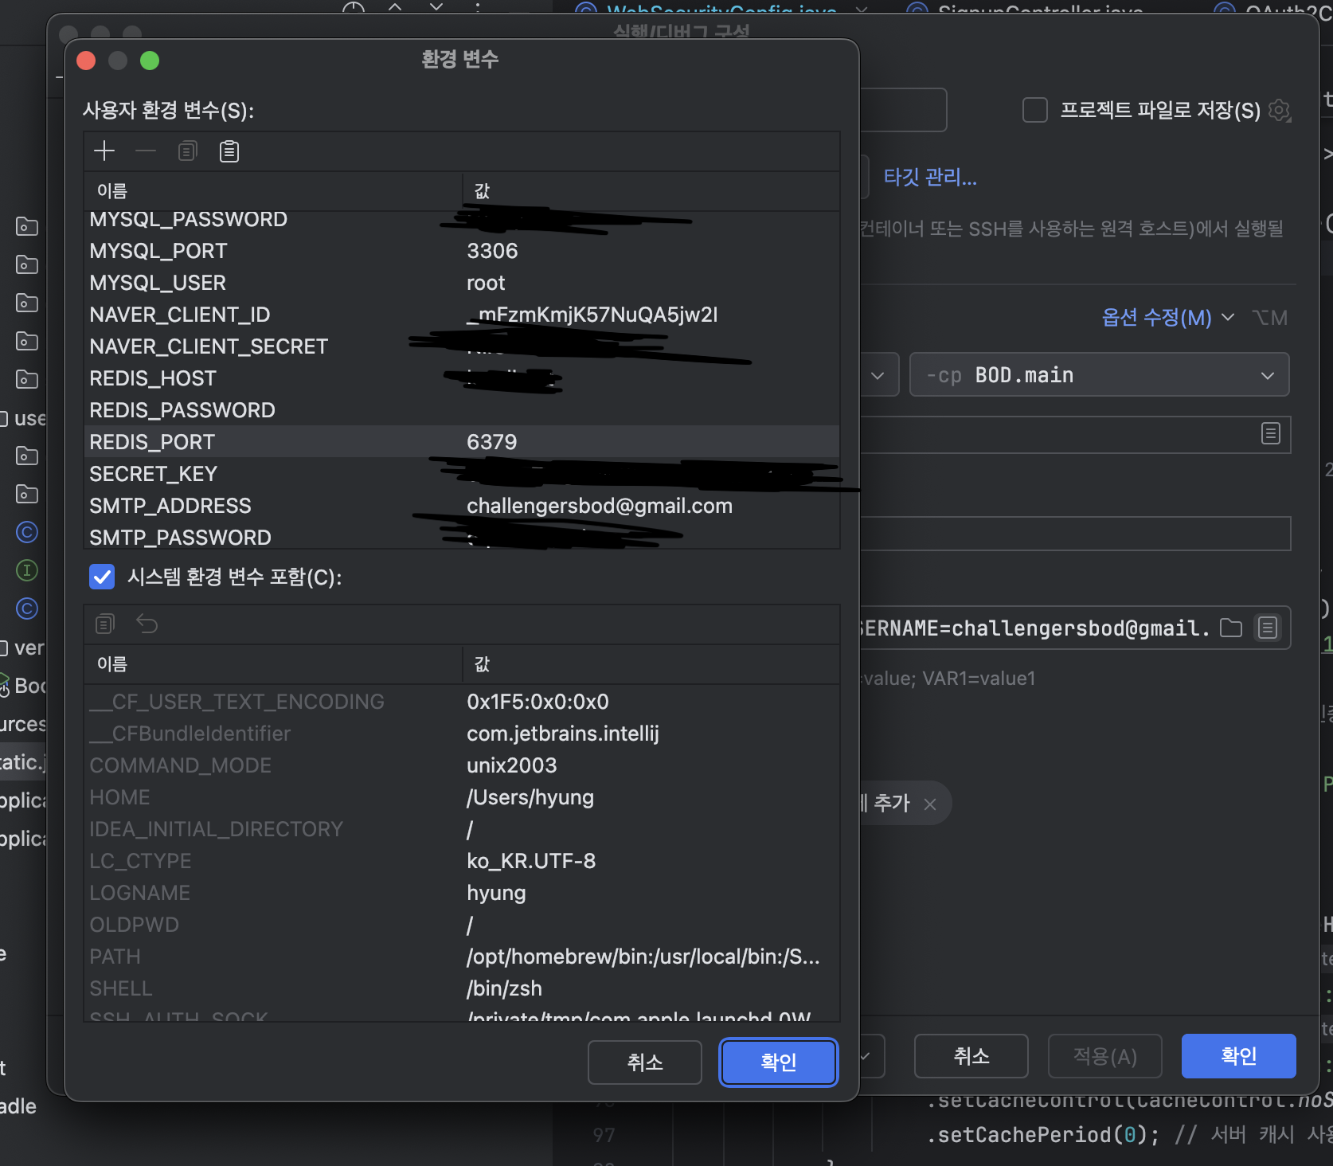
Task: Select the NAVER_CLIENT_SECRET variable name
Action: pyautogui.click(x=209, y=346)
